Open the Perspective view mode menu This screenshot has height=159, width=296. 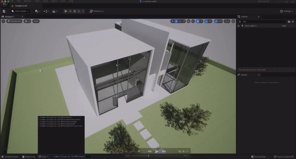pos(14,21)
